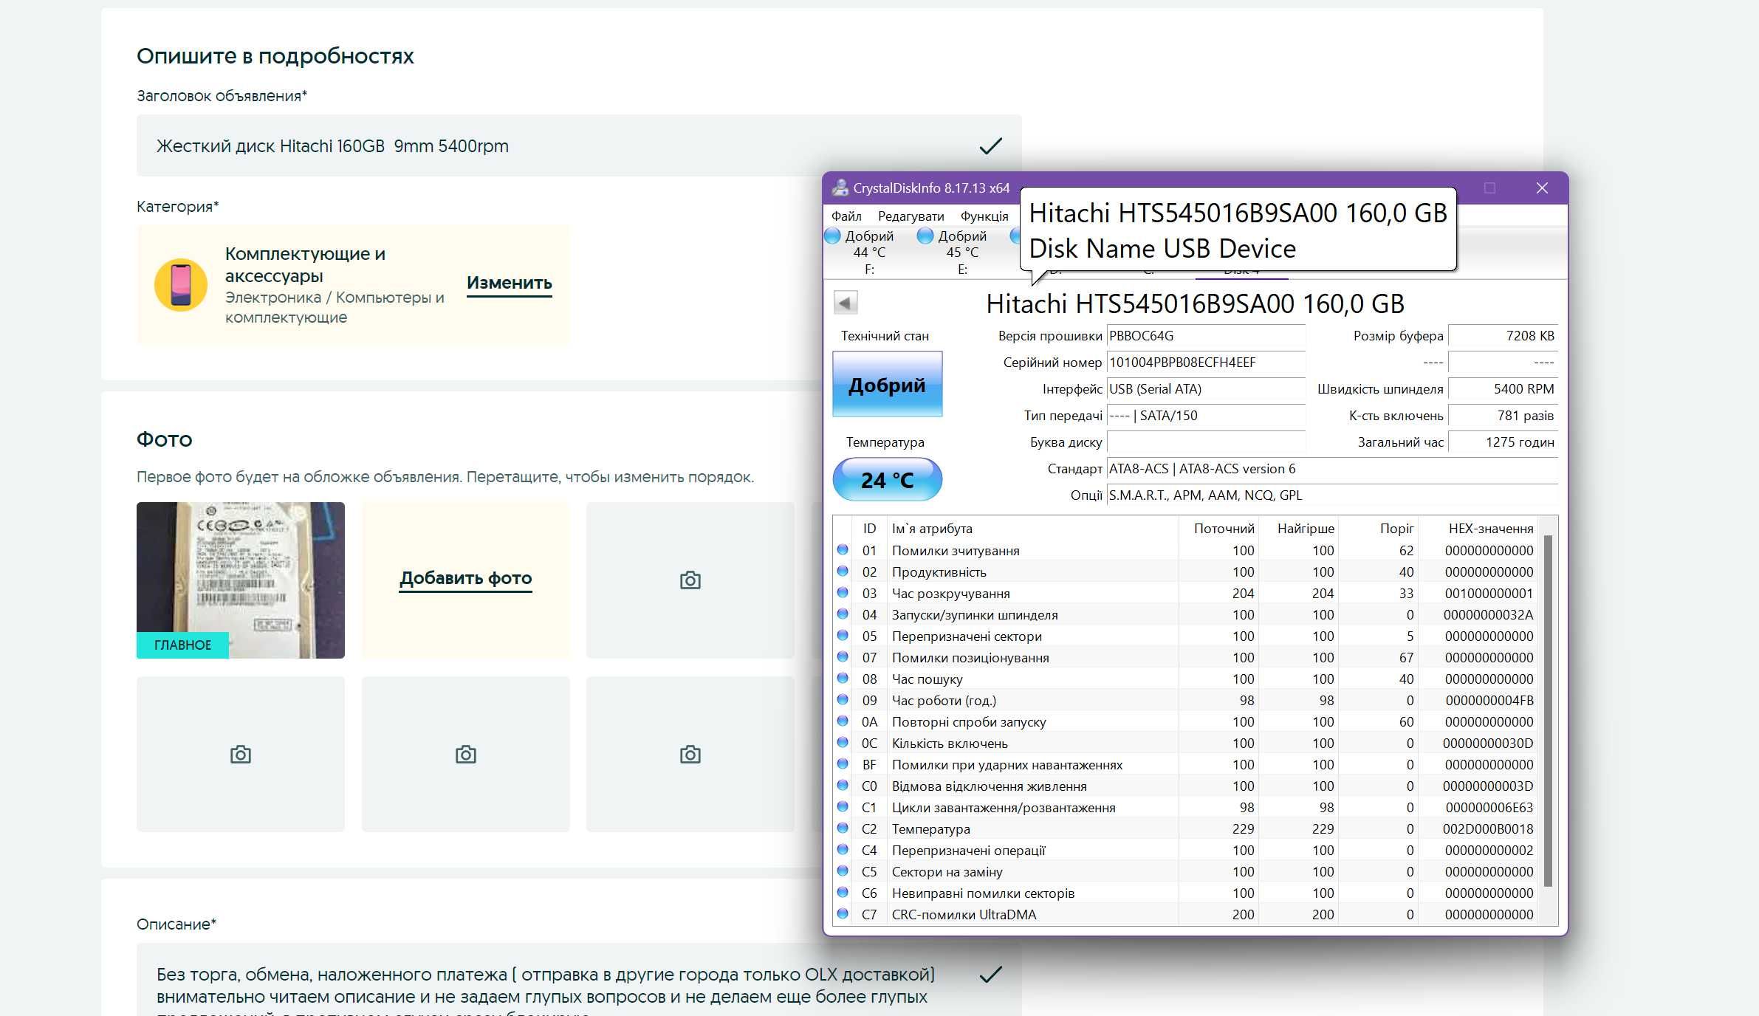Image resolution: width=1759 pixels, height=1016 pixels.
Task: Click the SATA/150 transfer mode field
Action: click(x=1206, y=416)
